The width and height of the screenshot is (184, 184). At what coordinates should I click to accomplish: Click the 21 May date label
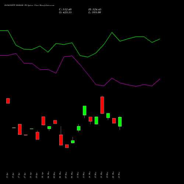pos(119,175)
